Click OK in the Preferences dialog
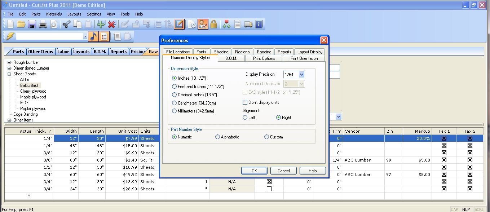 click(254, 171)
